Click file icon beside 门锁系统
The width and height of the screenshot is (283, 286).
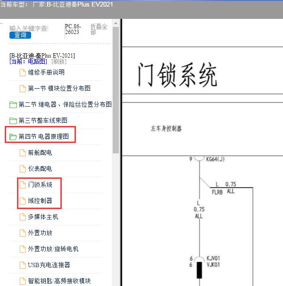23,185
